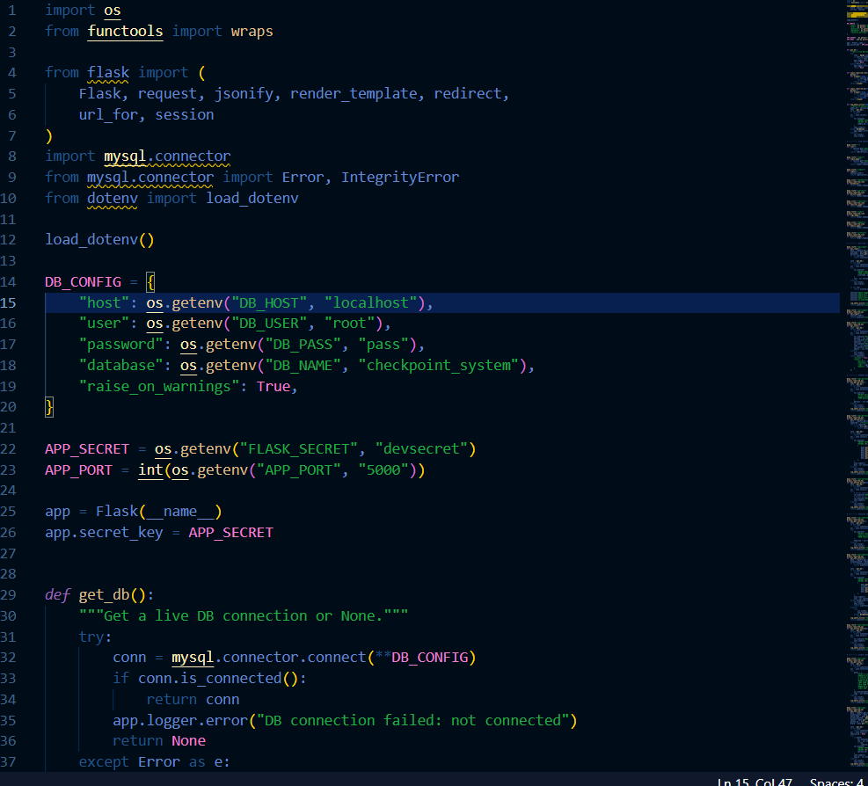Viewport: 868px width, 786px height.
Task: Click the minimap code overview on the right edge
Action: click(857, 385)
